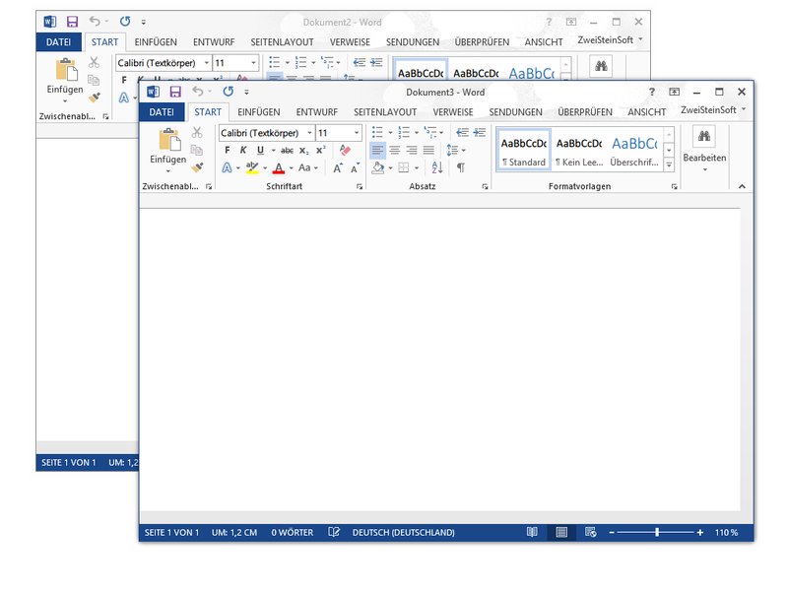Copy icon in Dokument3 clipboard group
Viewport: 788px width, 591px height.
[196, 150]
